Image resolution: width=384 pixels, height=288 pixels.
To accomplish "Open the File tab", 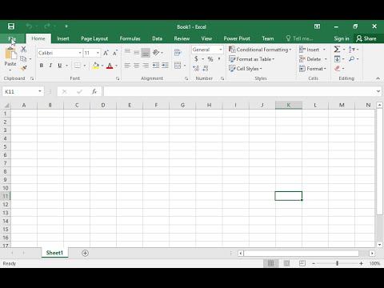I will coord(12,38).
